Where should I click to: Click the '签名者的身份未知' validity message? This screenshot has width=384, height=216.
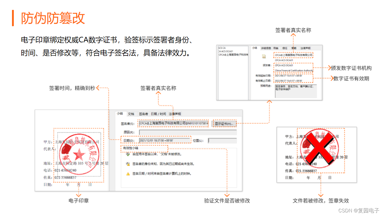pos(163,164)
